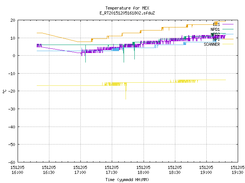Image resolution: width=245 pixels, height=183 pixels.
Task: Click the y-axis tick label "-40"
Action: (x=12, y=127)
